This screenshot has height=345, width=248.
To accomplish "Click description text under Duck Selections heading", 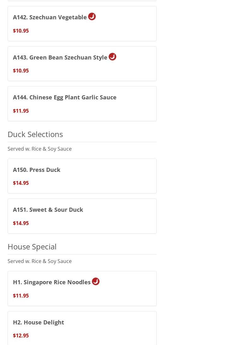I will coord(39,149).
